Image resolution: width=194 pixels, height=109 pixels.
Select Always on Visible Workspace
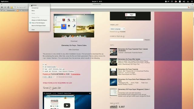coord(39,20)
